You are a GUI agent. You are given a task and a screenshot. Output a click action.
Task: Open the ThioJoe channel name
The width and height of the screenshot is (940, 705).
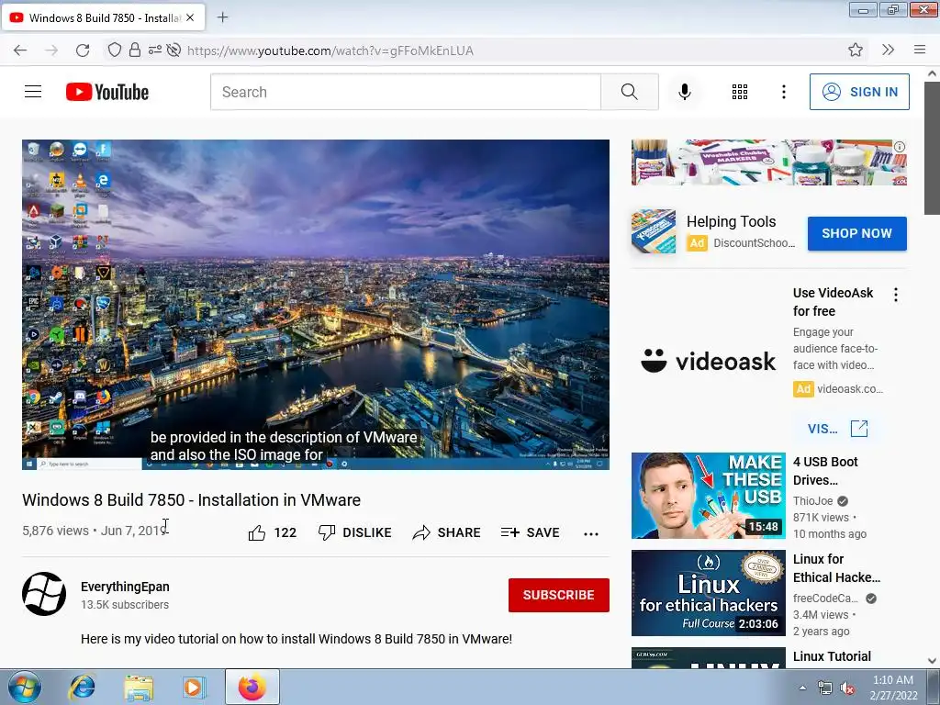(813, 500)
